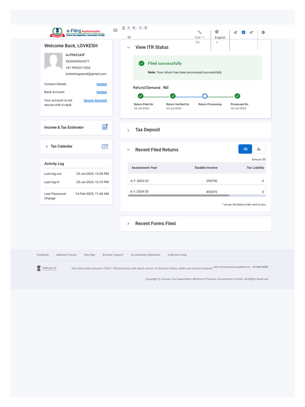The image size is (305, 407).
Task: Click the e-Filing Income Tax Department logo
Action: click(77, 32)
